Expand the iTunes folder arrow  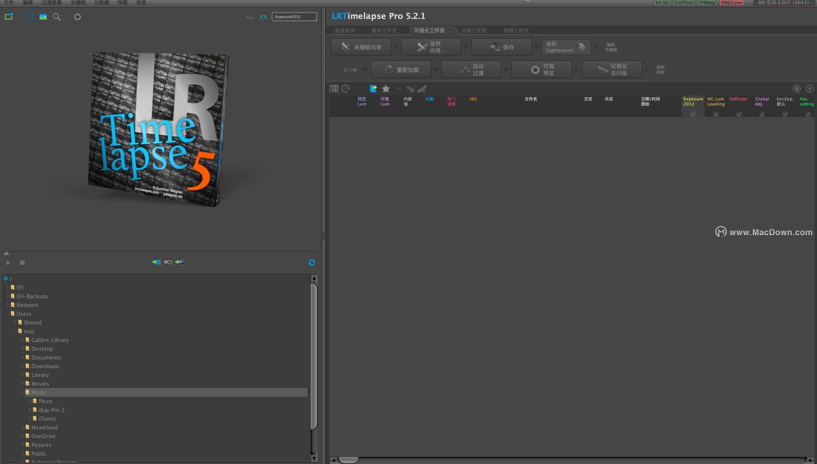point(29,418)
